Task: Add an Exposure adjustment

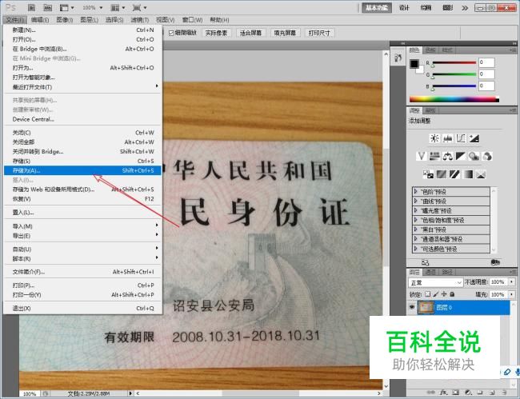Action: [x=474, y=138]
